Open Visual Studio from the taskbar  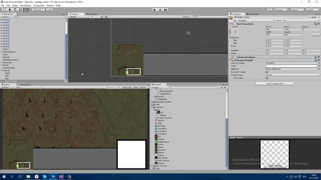pos(61,176)
